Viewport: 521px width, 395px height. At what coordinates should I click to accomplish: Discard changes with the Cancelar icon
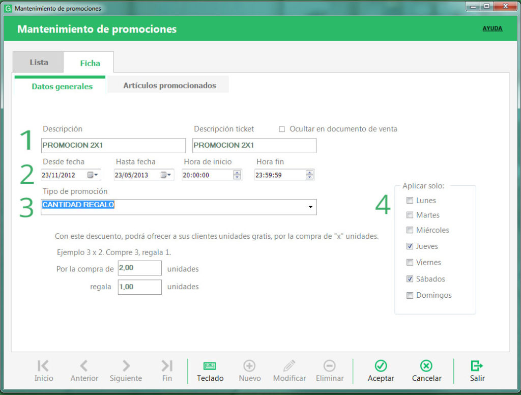point(426,365)
